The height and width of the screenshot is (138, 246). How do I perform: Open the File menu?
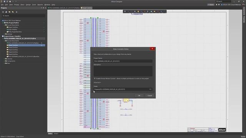2,5
